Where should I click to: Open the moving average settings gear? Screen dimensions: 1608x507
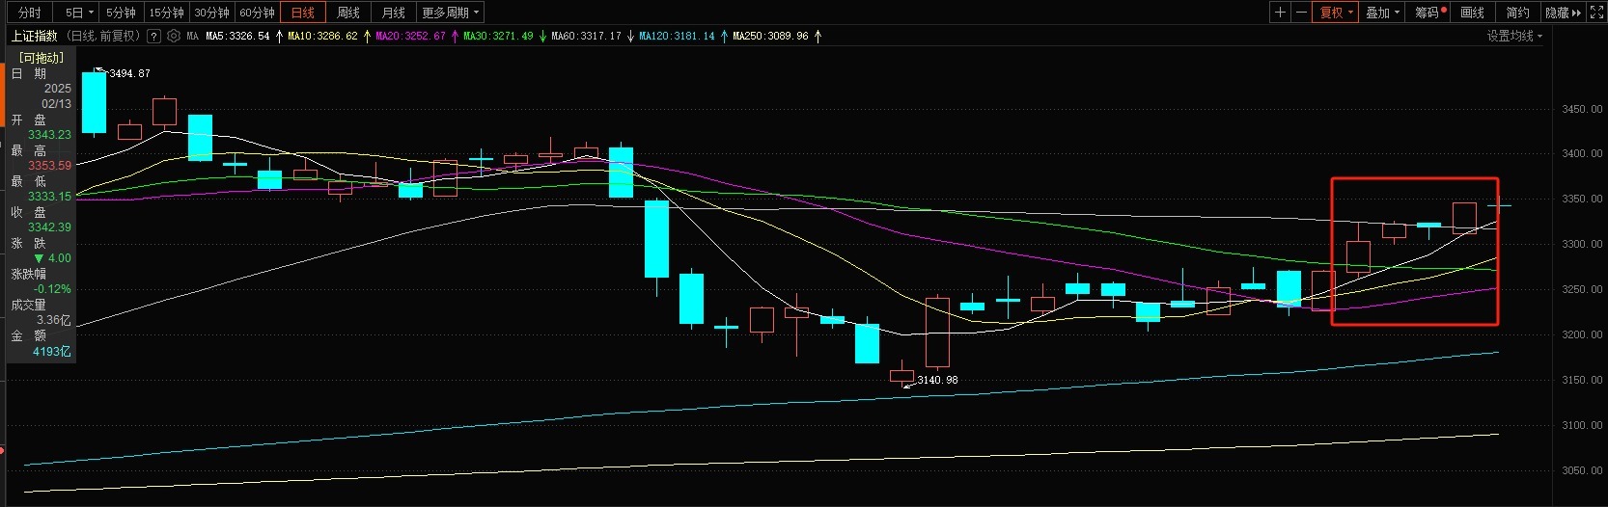coord(174,36)
